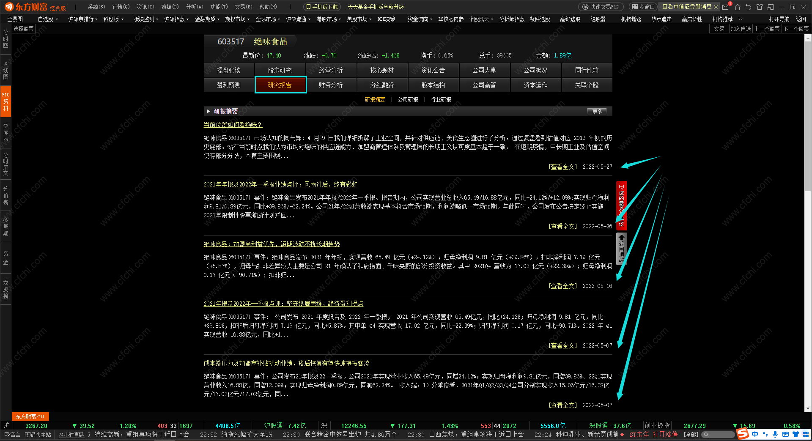Click 加入自选 button
The width and height of the screenshot is (812, 441).
(741, 29)
